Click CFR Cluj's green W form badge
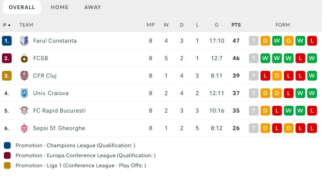This screenshot has width=326, height=176. click(312, 76)
